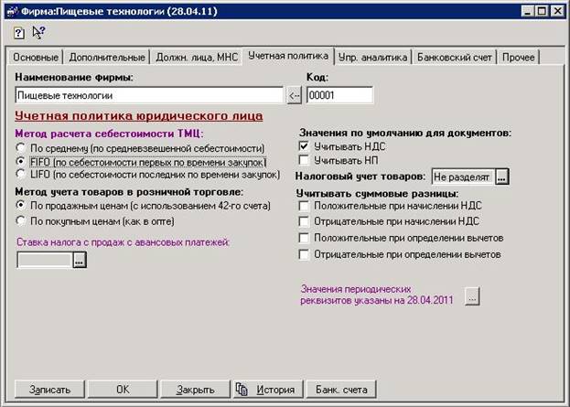570x407 pixels.
Task: Click the ellipsis button beside periodic values date
Action: [472, 296]
